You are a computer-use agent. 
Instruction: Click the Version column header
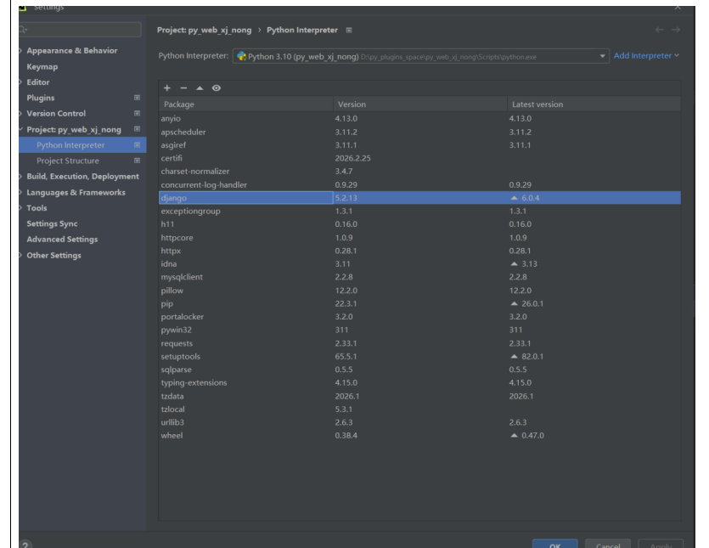pos(420,105)
